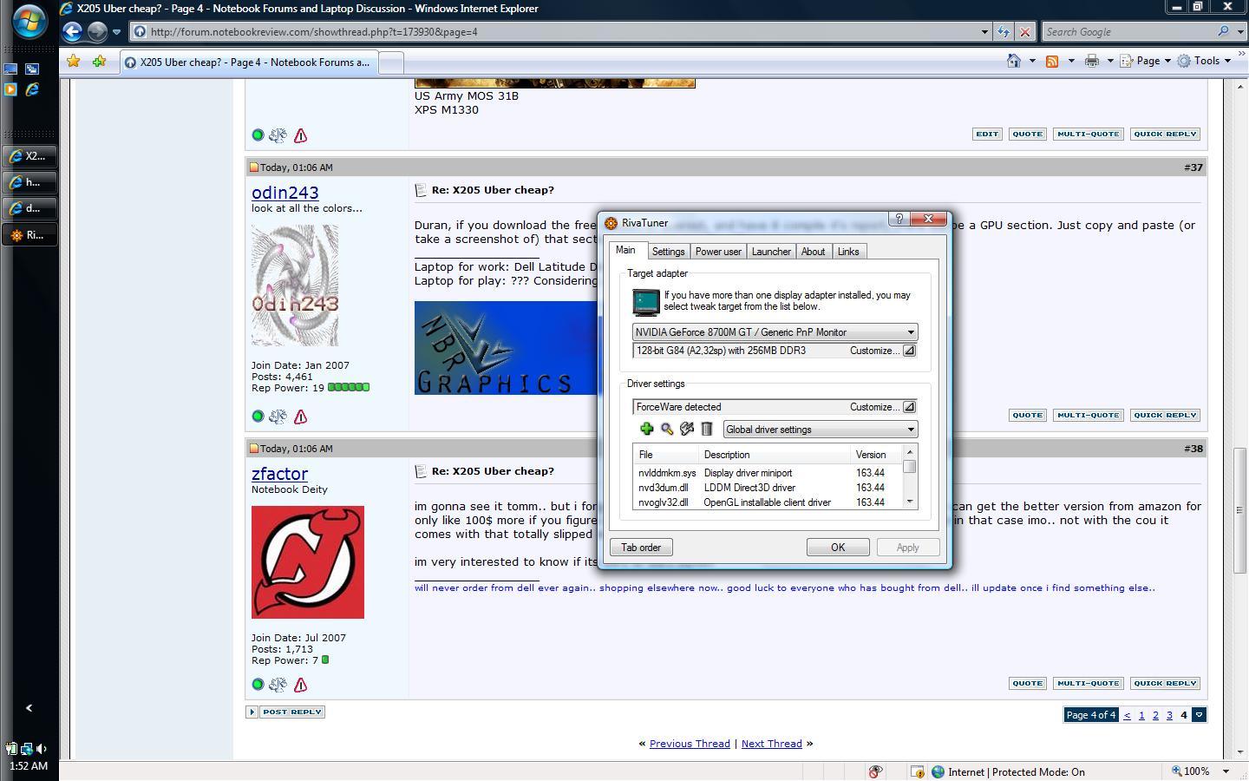The width and height of the screenshot is (1249, 781).
Task: Open the new blank tab button
Action: click(391, 62)
